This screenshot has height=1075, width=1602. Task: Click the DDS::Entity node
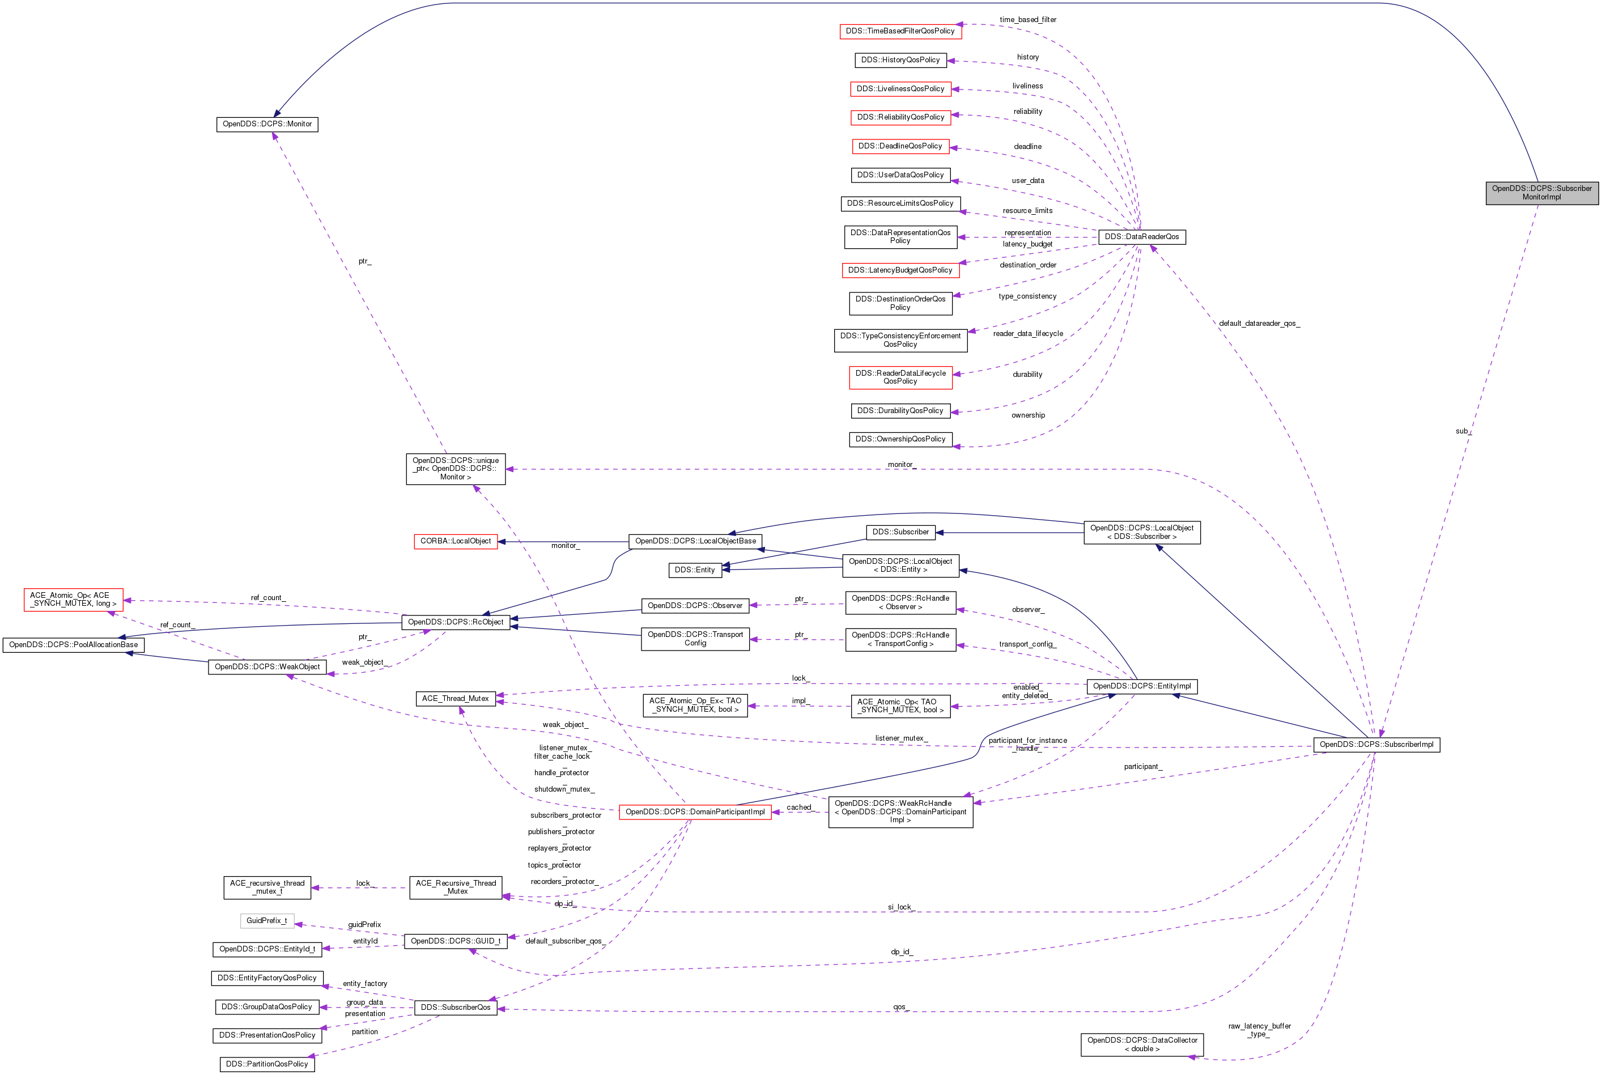(x=696, y=569)
